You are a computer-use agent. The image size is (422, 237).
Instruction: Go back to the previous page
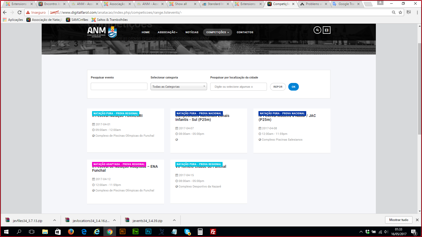pyautogui.click(x=5, y=12)
